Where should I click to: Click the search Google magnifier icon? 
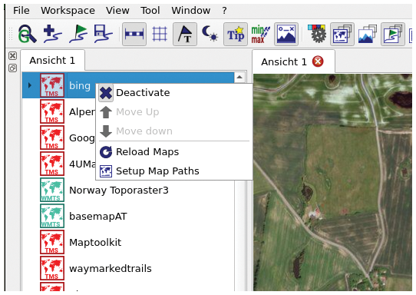point(27,34)
